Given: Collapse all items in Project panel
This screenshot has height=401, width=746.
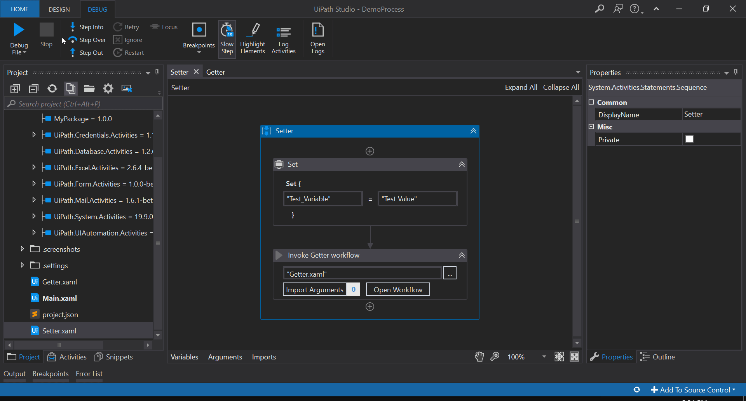Looking at the screenshot, I should point(34,89).
